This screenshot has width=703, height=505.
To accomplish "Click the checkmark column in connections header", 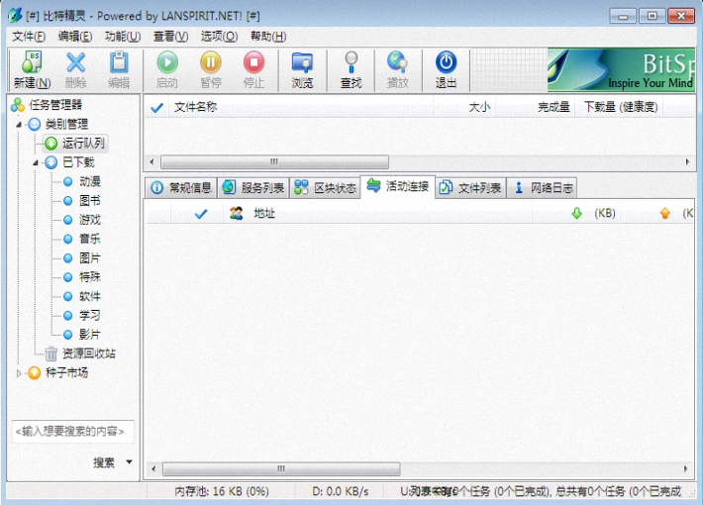I will (x=197, y=214).
